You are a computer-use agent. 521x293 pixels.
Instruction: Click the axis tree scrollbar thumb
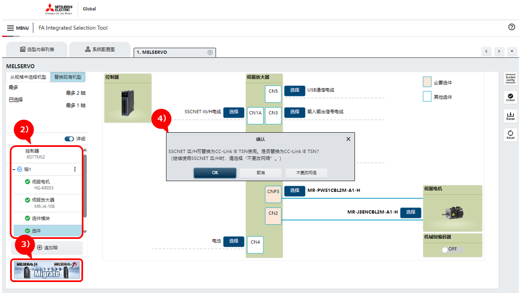pyautogui.click(x=85, y=186)
